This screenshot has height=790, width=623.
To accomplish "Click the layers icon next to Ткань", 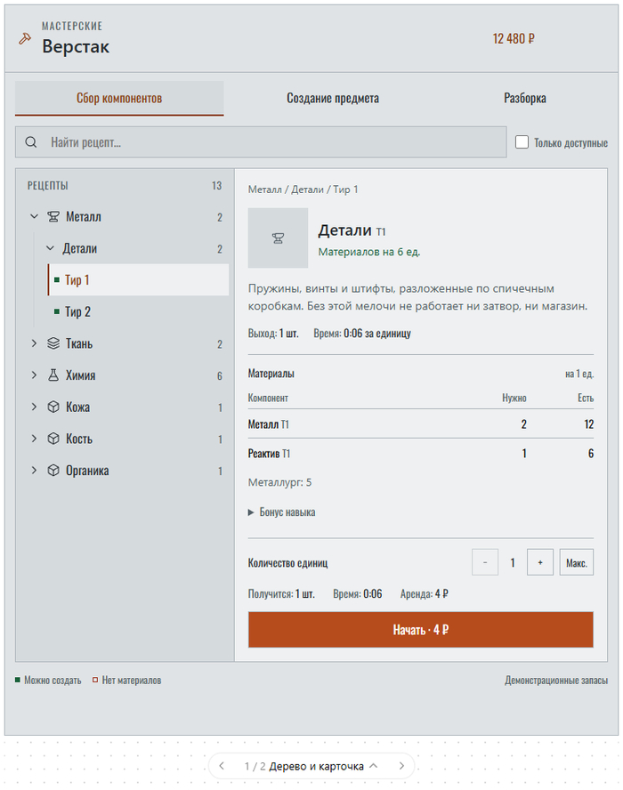I will pos(53,343).
